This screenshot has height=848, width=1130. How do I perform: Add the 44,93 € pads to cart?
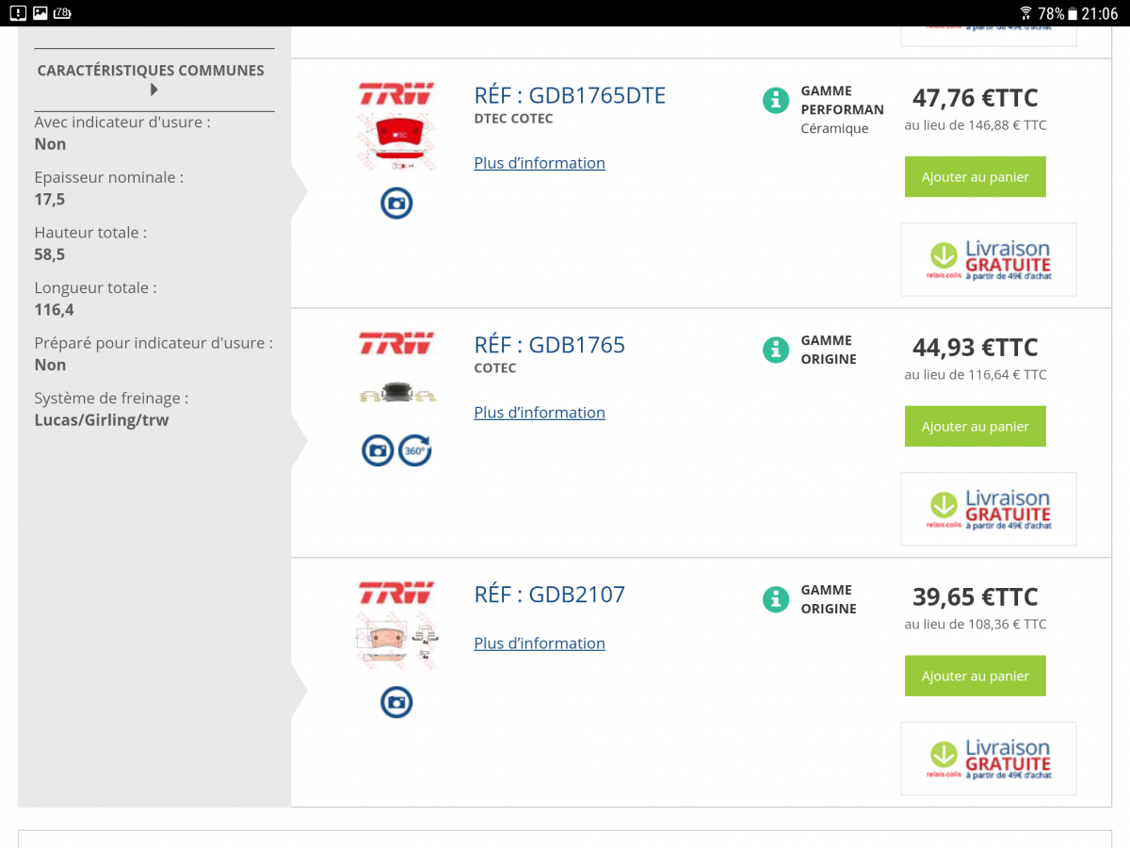975,427
